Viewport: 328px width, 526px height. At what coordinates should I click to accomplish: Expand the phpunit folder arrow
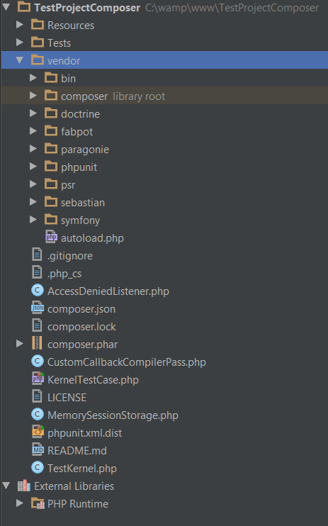[x=33, y=167]
